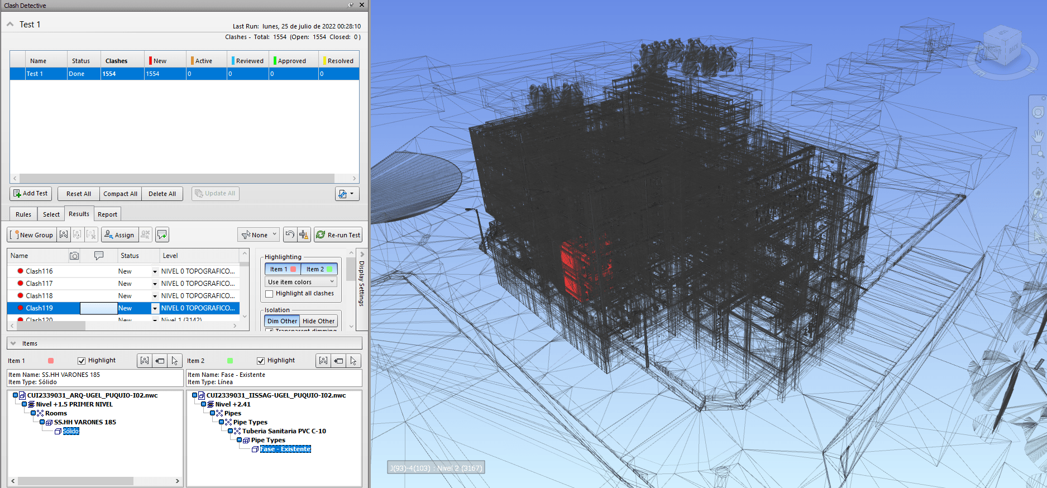Open the Report tab
Screen dimensions: 1047x488
coord(107,214)
